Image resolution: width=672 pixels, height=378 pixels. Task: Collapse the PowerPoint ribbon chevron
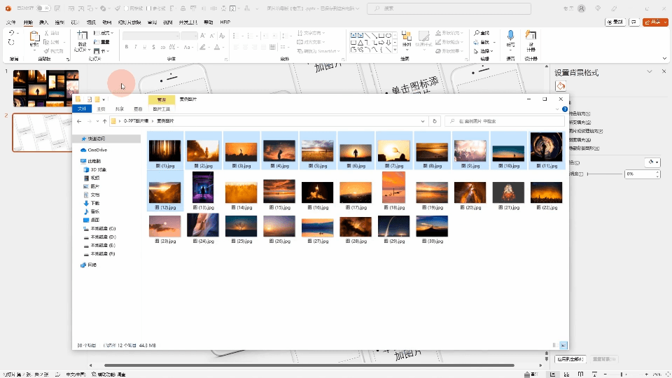664,59
